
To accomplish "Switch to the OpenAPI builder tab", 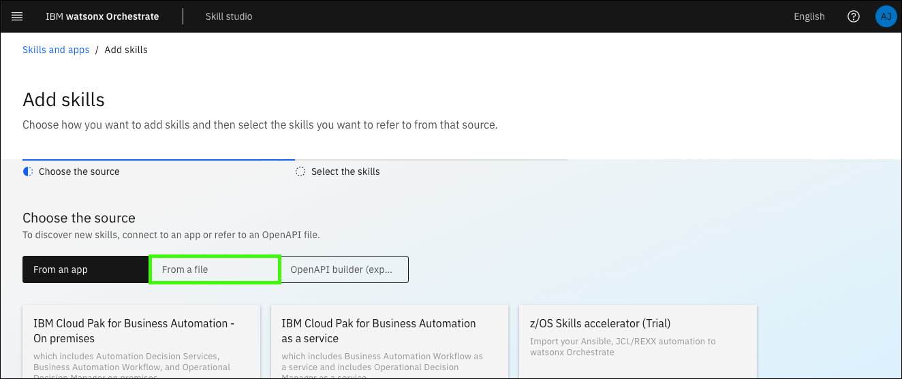I will point(344,269).
